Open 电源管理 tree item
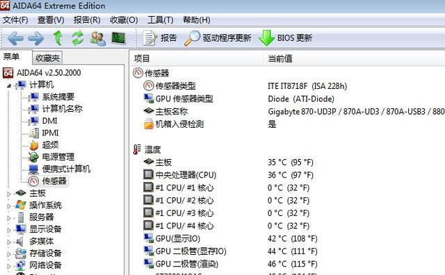The image size is (445, 275). click(58, 157)
